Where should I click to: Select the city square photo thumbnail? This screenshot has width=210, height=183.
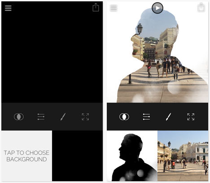(x=183, y=156)
